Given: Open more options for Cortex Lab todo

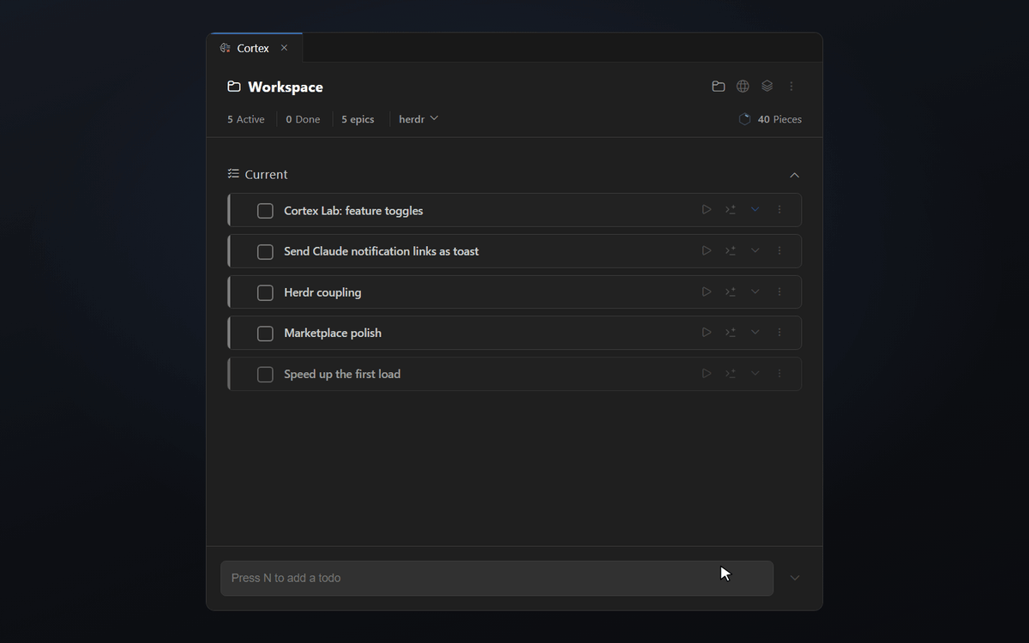Looking at the screenshot, I should (779, 209).
